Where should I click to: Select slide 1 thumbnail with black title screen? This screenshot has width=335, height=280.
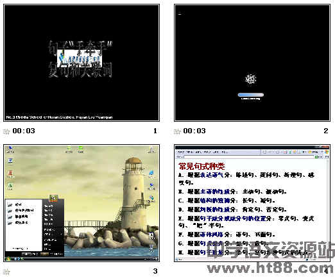(x=82, y=63)
